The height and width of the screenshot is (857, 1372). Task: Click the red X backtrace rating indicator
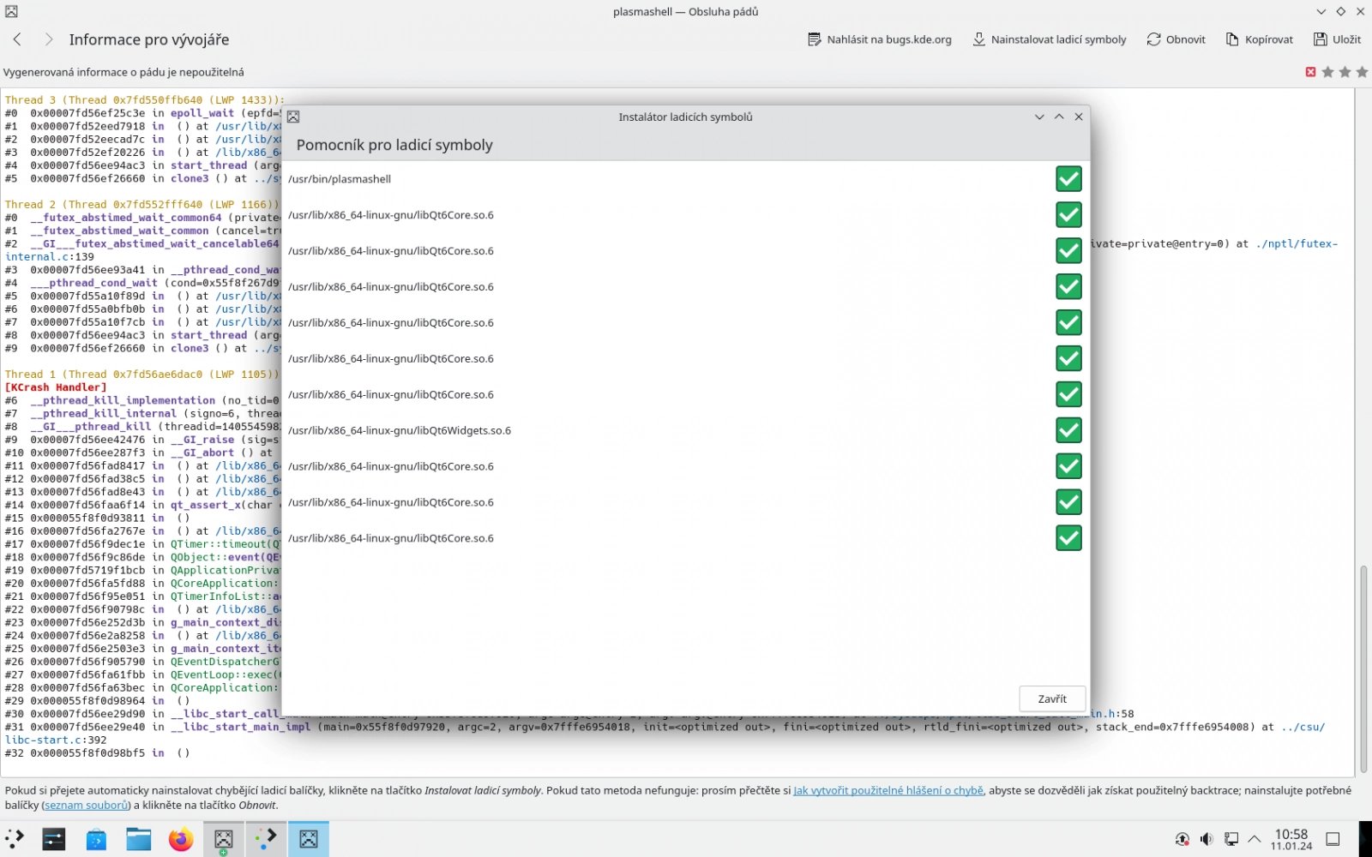tap(1310, 72)
